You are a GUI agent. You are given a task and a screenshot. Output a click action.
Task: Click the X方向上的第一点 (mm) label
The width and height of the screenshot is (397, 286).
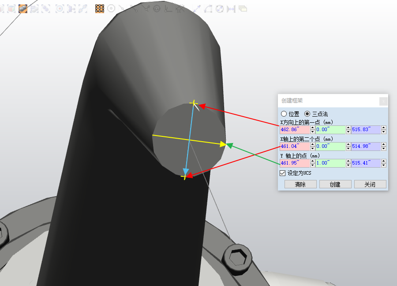click(x=307, y=122)
